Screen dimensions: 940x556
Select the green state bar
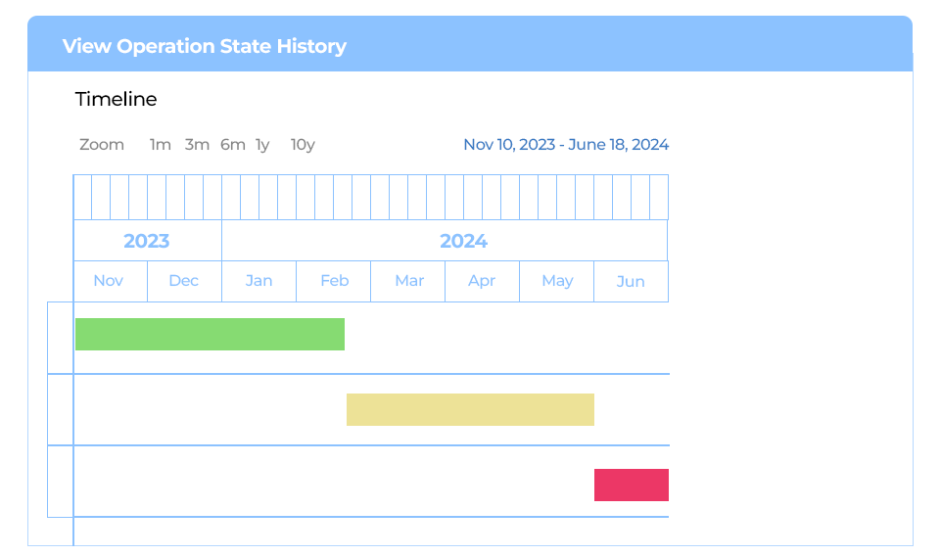click(x=210, y=334)
